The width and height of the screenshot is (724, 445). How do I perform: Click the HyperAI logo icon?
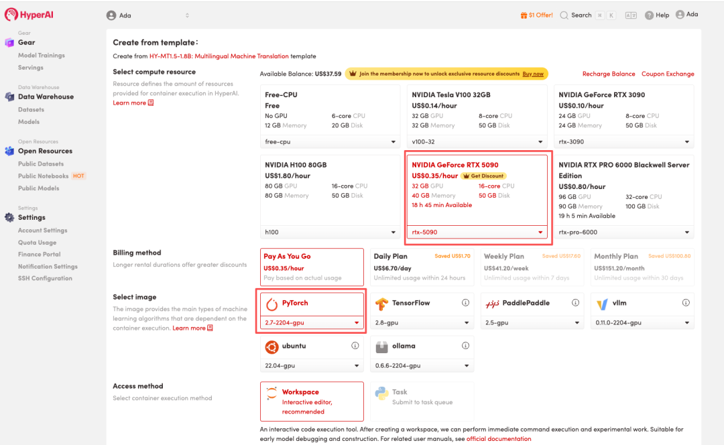click(x=11, y=14)
